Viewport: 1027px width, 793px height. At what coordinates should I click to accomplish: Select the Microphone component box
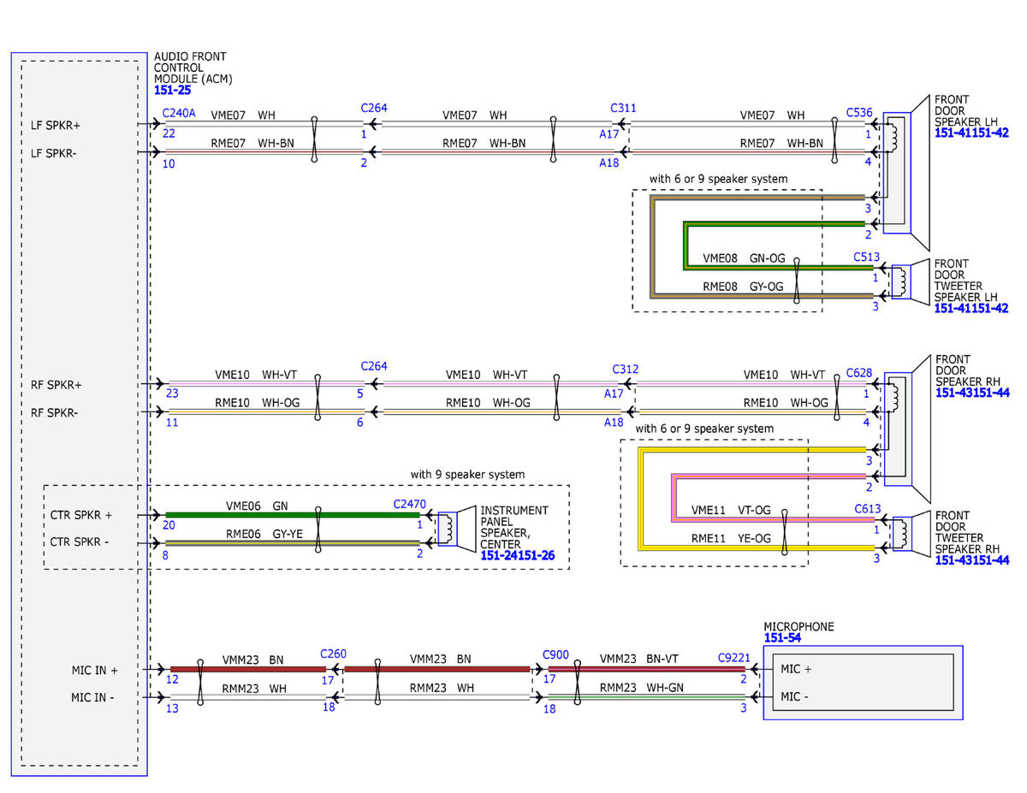coord(863,682)
